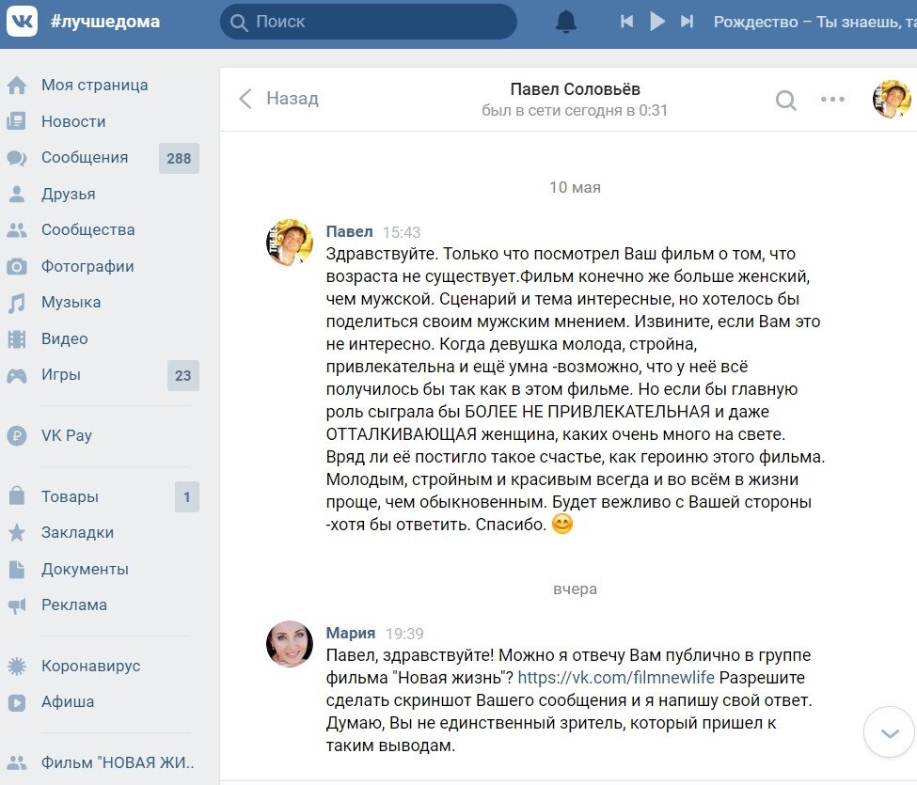This screenshot has width=917, height=785.
Task: Click the megaphone icon beside Реклама
Action: [x=16, y=606]
